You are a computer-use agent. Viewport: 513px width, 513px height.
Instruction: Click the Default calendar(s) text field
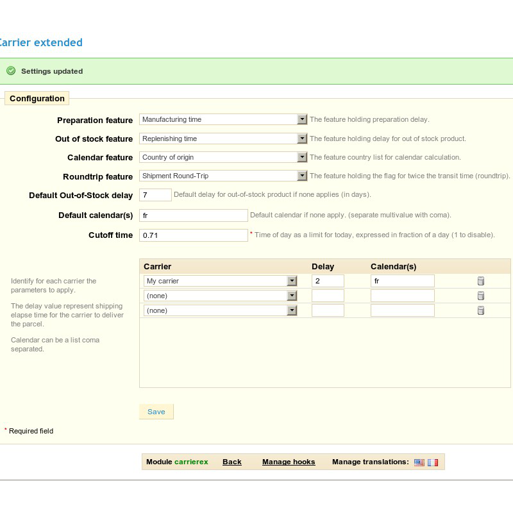click(x=193, y=215)
